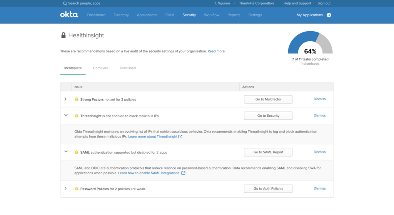Image resolution: width=394 pixels, height=215 pixels.
Task: Click the Password Policies warning icon
Action: (x=77, y=188)
